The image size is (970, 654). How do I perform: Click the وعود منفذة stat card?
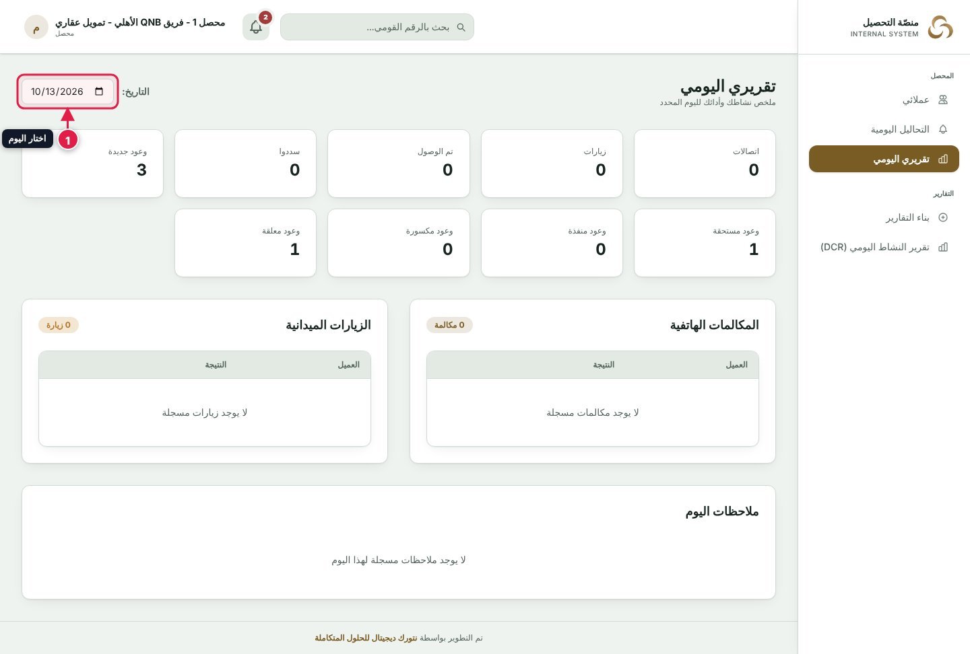552,243
